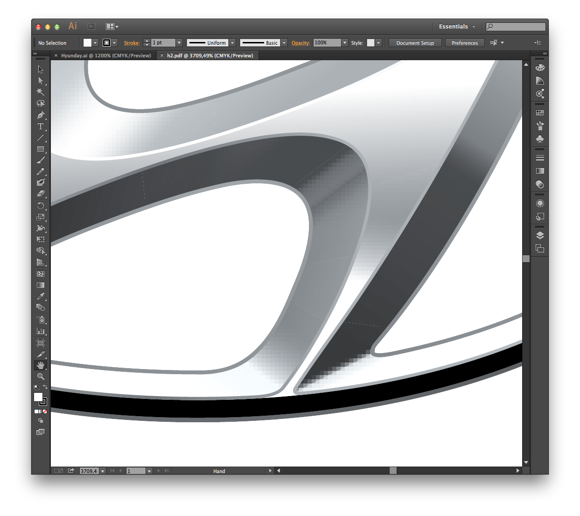Pick the Artboard tool
The height and width of the screenshot is (516, 580).
click(x=41, y=343)
